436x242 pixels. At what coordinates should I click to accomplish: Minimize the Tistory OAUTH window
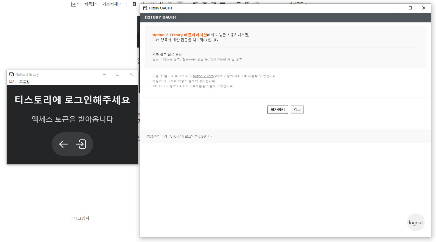[x=397, y=8]
